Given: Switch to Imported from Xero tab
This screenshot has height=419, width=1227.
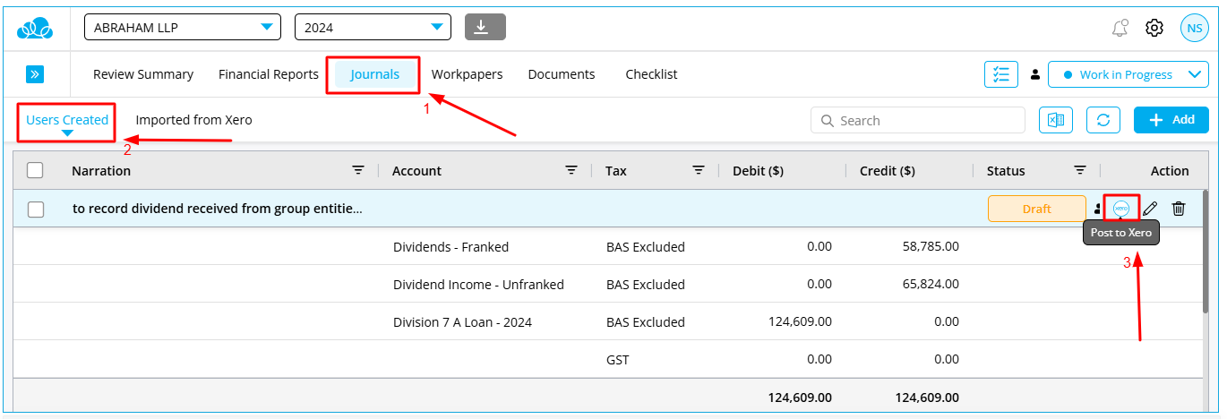Looking at the screenshot, I should [193, 120].
